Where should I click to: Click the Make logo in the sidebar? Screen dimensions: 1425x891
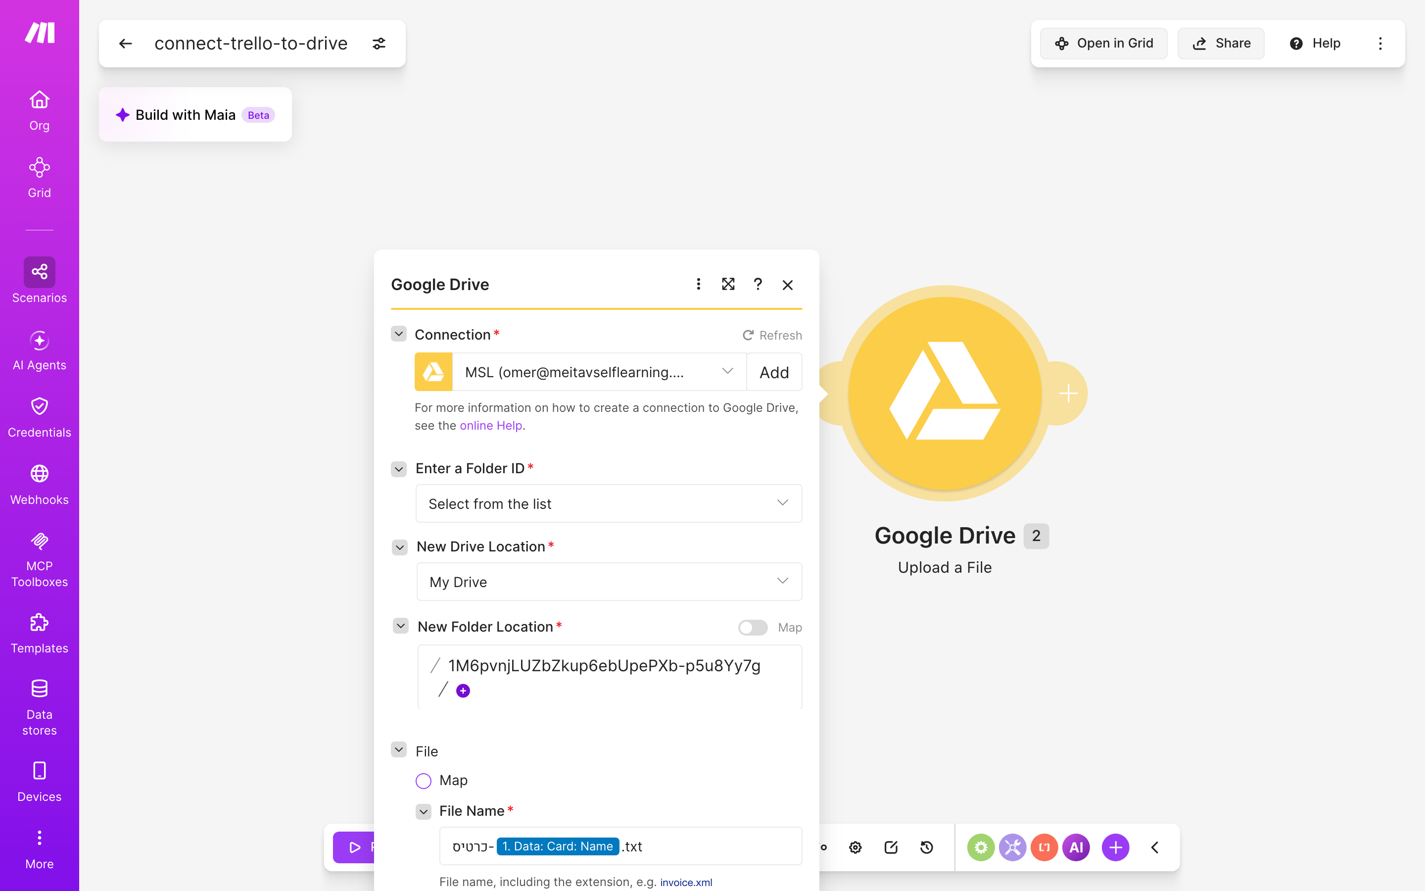tap(40, 33)
